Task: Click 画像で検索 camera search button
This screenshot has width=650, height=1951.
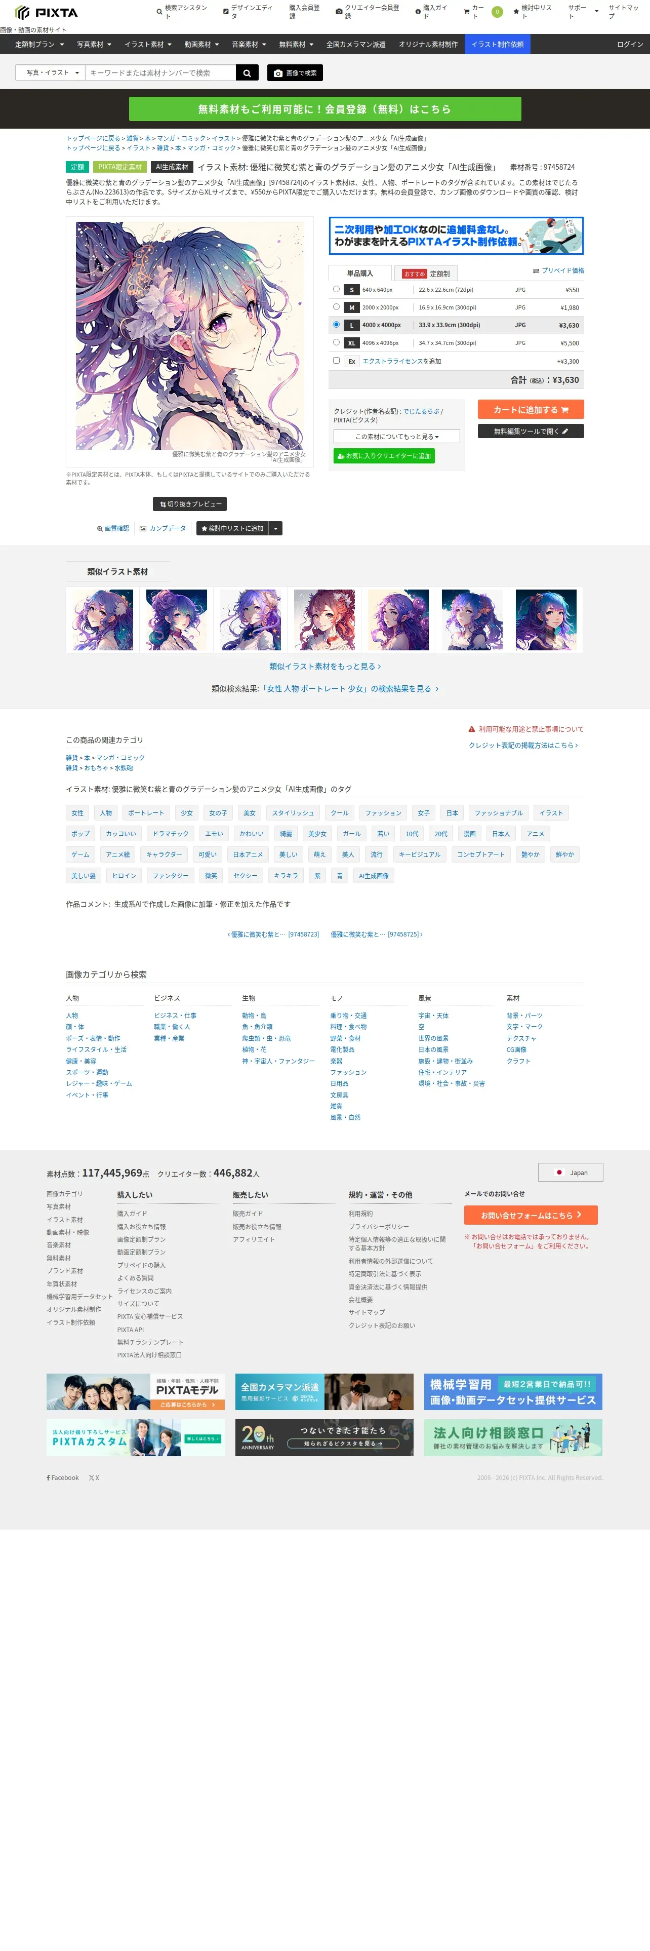Action: tap(295, 73)
